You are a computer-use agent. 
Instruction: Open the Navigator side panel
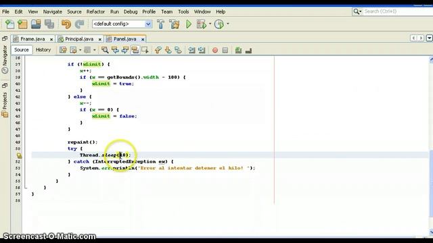(5, 59)
